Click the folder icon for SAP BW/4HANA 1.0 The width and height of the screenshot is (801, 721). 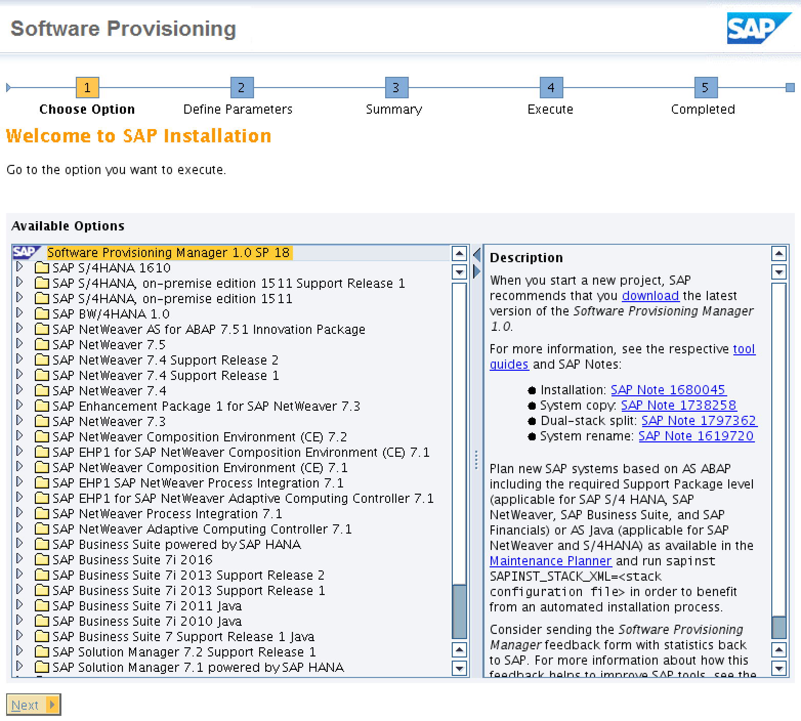[x=42, y=314]
